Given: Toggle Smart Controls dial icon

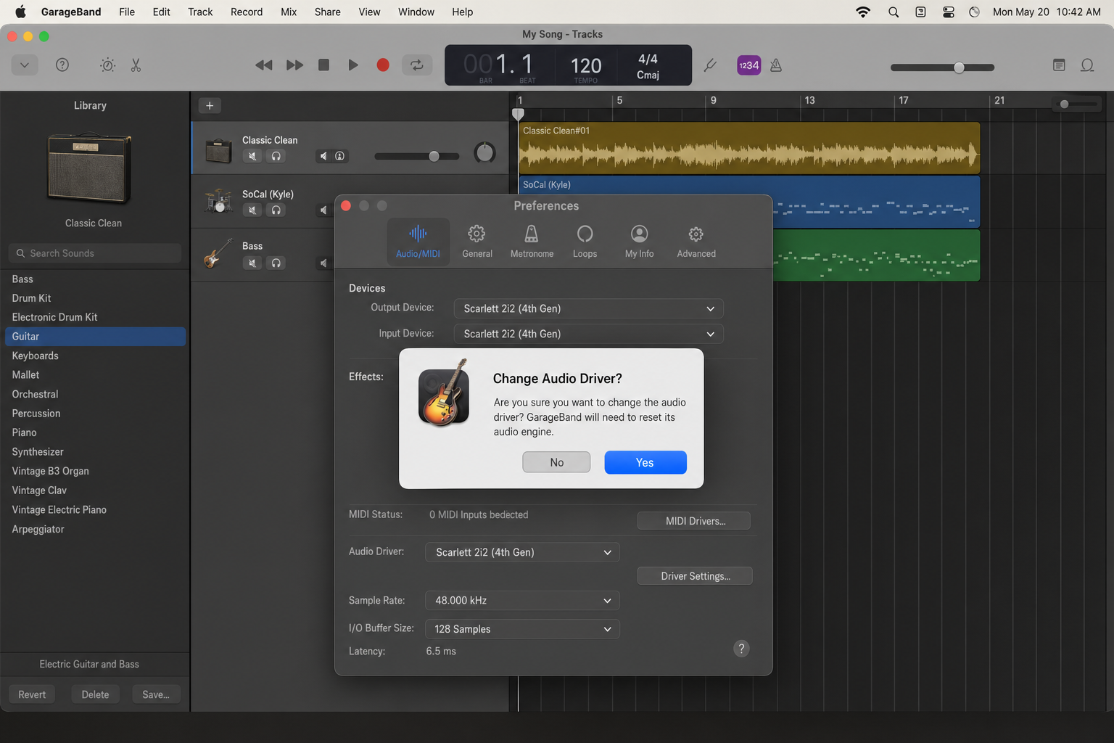Looking at the screenshot, I should 107,65.
